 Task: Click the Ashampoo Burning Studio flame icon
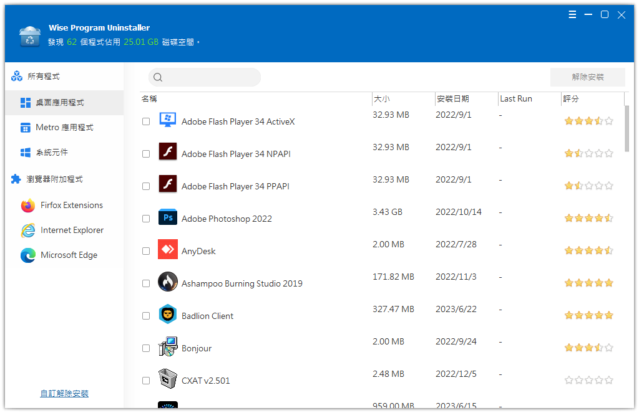point(167,282)
